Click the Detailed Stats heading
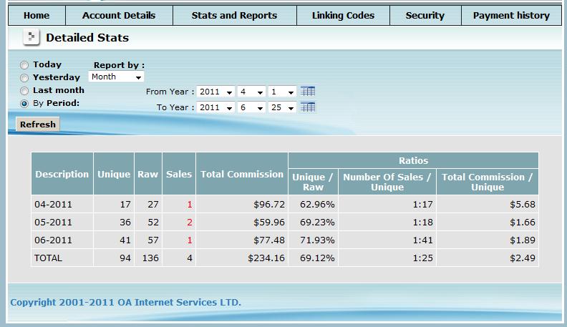Screen dimensions: 567x327 pyautogui.click(x=87, y=38)
